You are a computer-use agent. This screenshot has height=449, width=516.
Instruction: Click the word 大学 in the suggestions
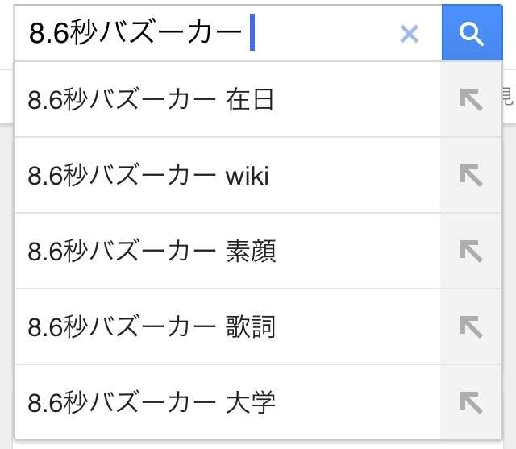(x=251, y=402)
